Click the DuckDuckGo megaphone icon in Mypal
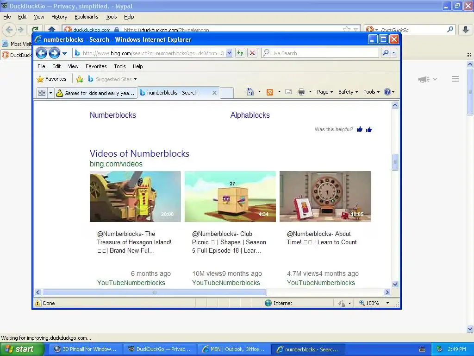This screenshot has width=474, height=356. pyautogui.click(x=424, y=79)
